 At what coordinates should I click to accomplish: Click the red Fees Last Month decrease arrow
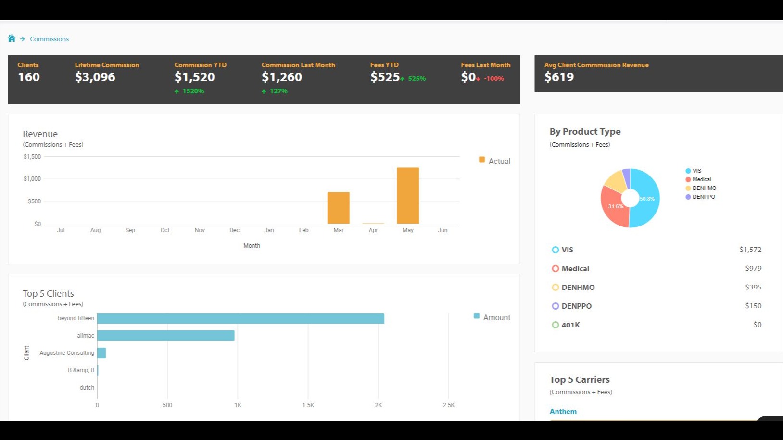(x=478, y=78)
